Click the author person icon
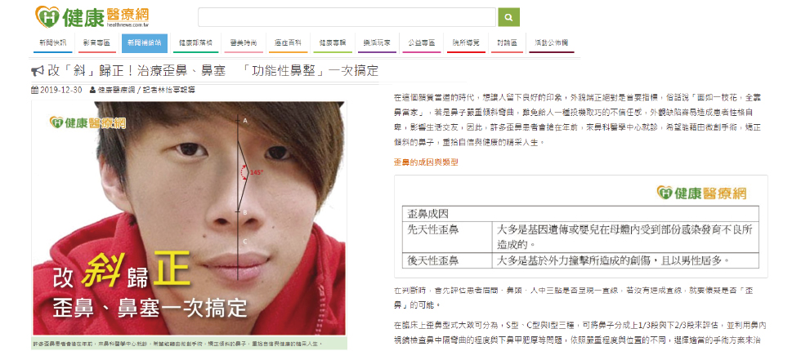Viewport: 801px width, 351px height. tap(92, 90)
